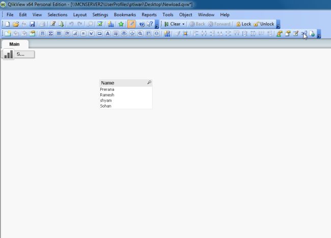The width and height of the screenshot is (331, 238).
Task: Open the Reports menu
Action: click(x=149, y=15)
